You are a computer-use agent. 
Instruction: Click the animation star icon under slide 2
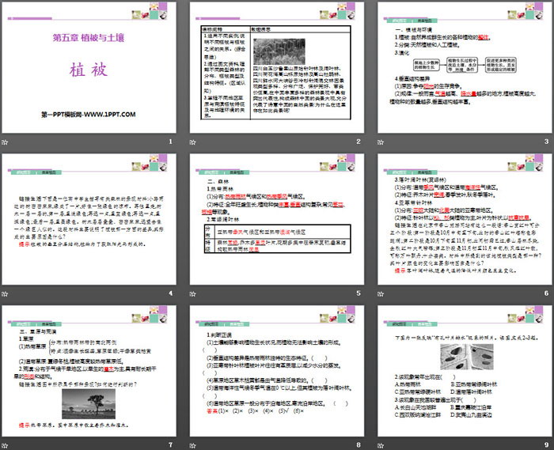tap(193, 142)
